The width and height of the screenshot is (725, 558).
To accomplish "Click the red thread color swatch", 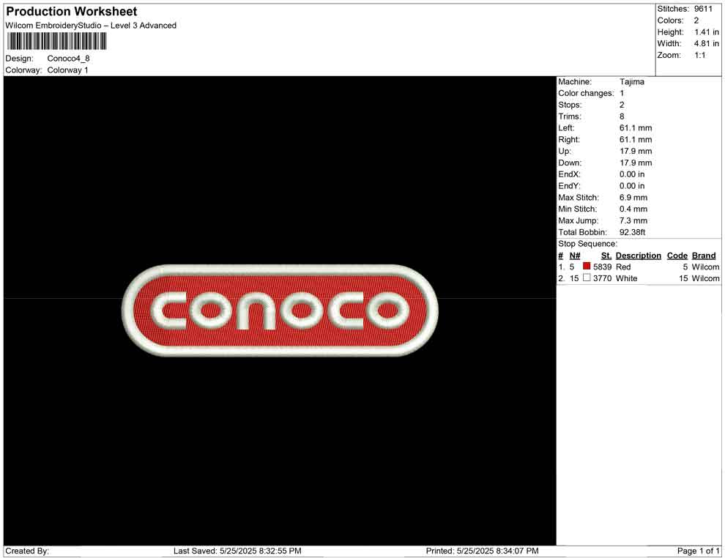I will click(x=587, y=267).
